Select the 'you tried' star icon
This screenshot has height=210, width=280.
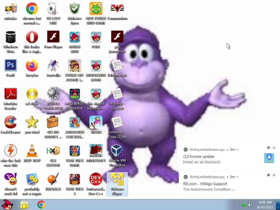point(32,125)
